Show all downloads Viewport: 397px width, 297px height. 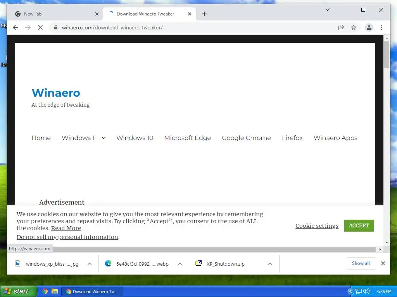(361, 263)
